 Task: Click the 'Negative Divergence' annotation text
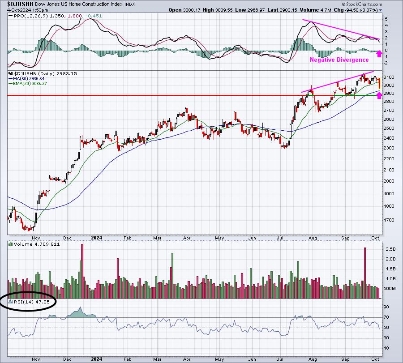click(x=339, y=60)
